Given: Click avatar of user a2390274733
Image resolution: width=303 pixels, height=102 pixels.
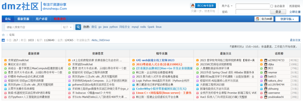Looking at the screenshot, I should coord(266,60).
